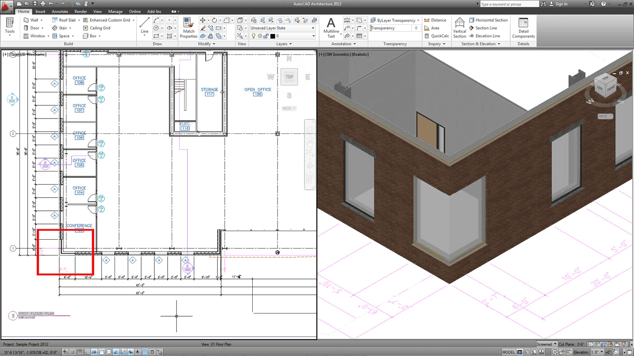634x356 pixels.
Task: Select the Multiline Text tool
Action: point(331,28)
